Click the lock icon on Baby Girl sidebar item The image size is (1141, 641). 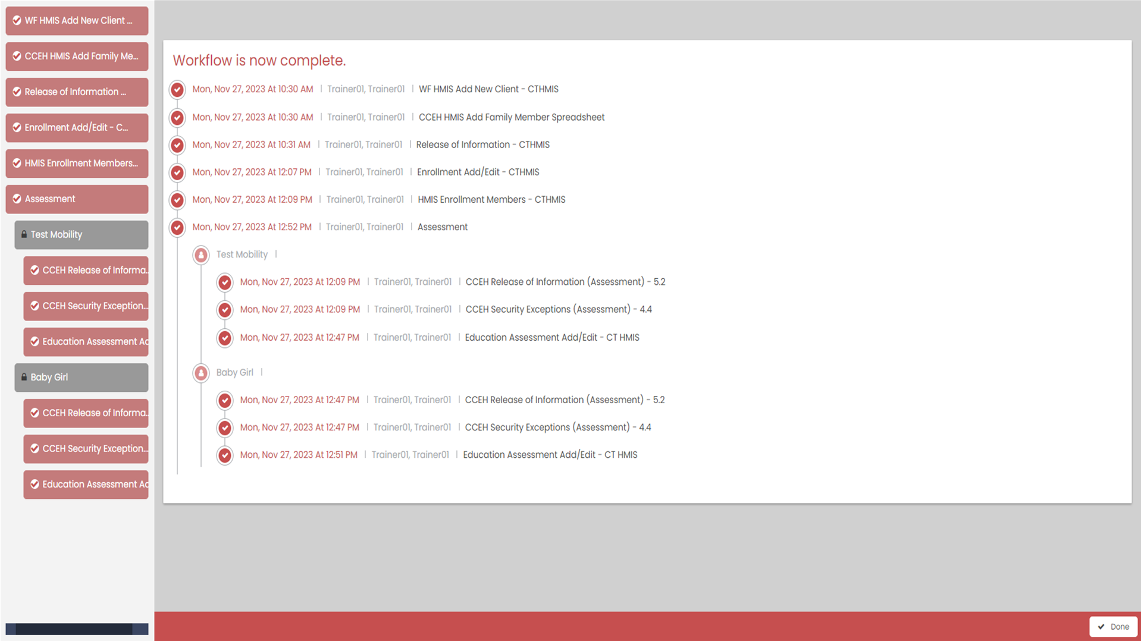pos(24,377)
